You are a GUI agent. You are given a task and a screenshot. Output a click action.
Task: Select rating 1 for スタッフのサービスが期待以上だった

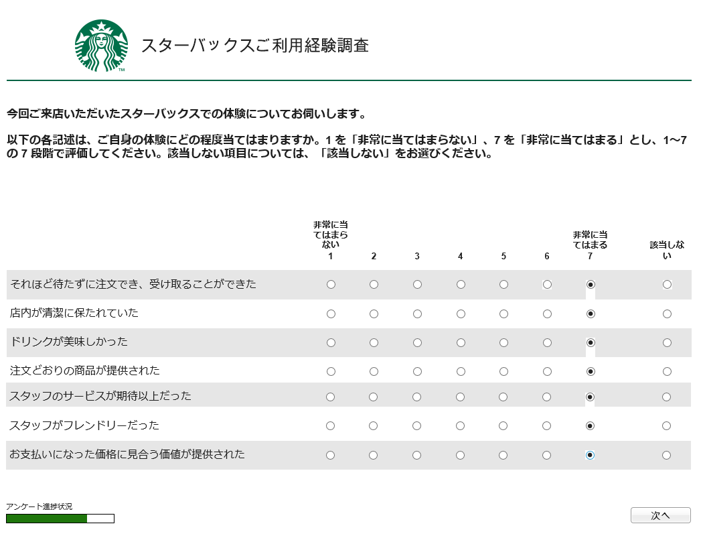click(x=330, y=397)
